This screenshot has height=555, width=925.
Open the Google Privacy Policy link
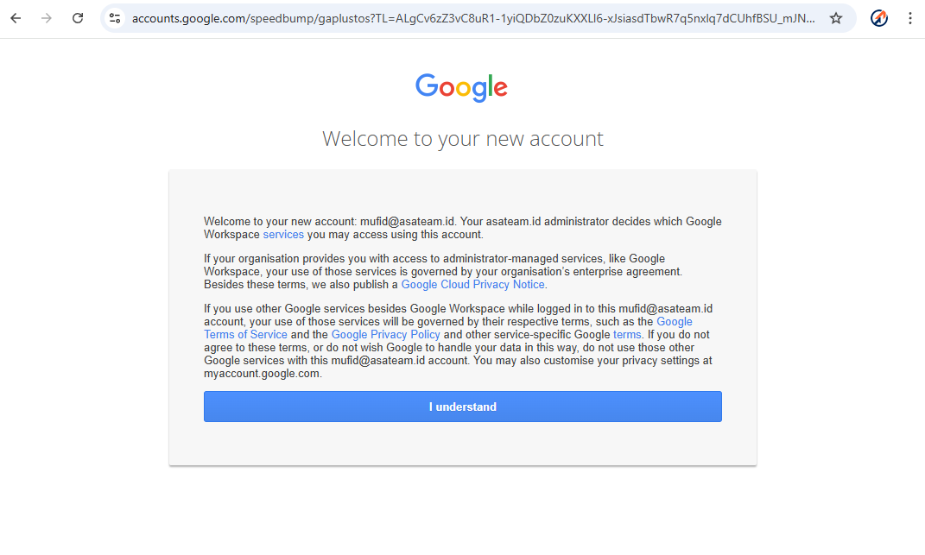point(386,335)
